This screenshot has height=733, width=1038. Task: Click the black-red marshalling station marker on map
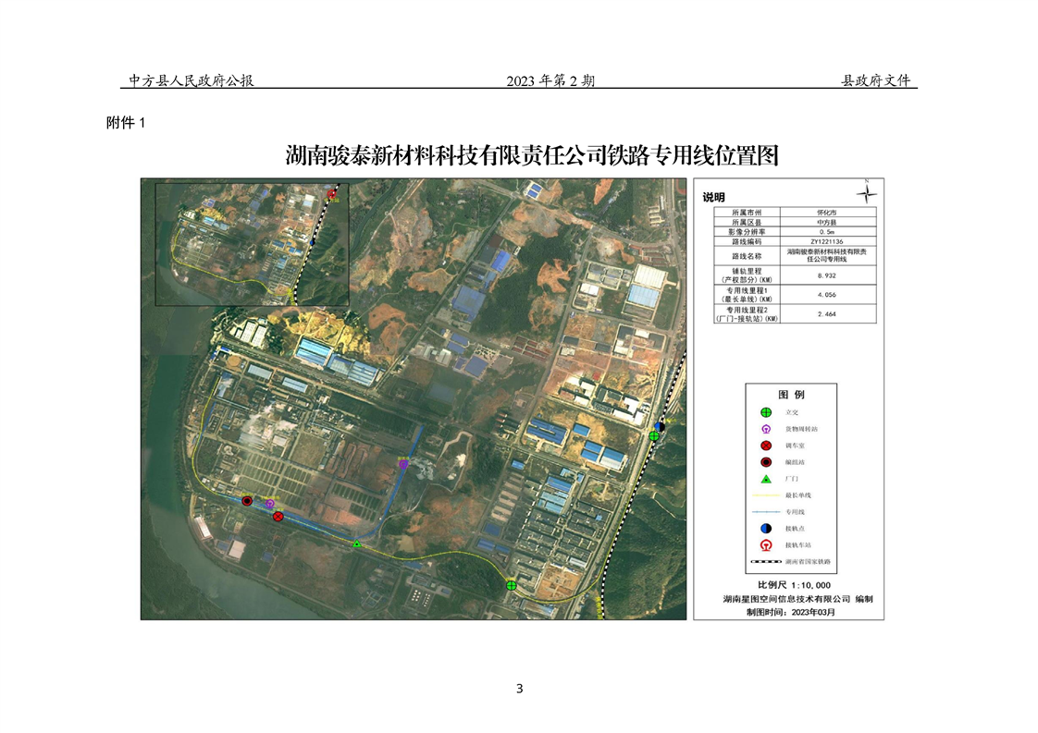click(247, 501)
